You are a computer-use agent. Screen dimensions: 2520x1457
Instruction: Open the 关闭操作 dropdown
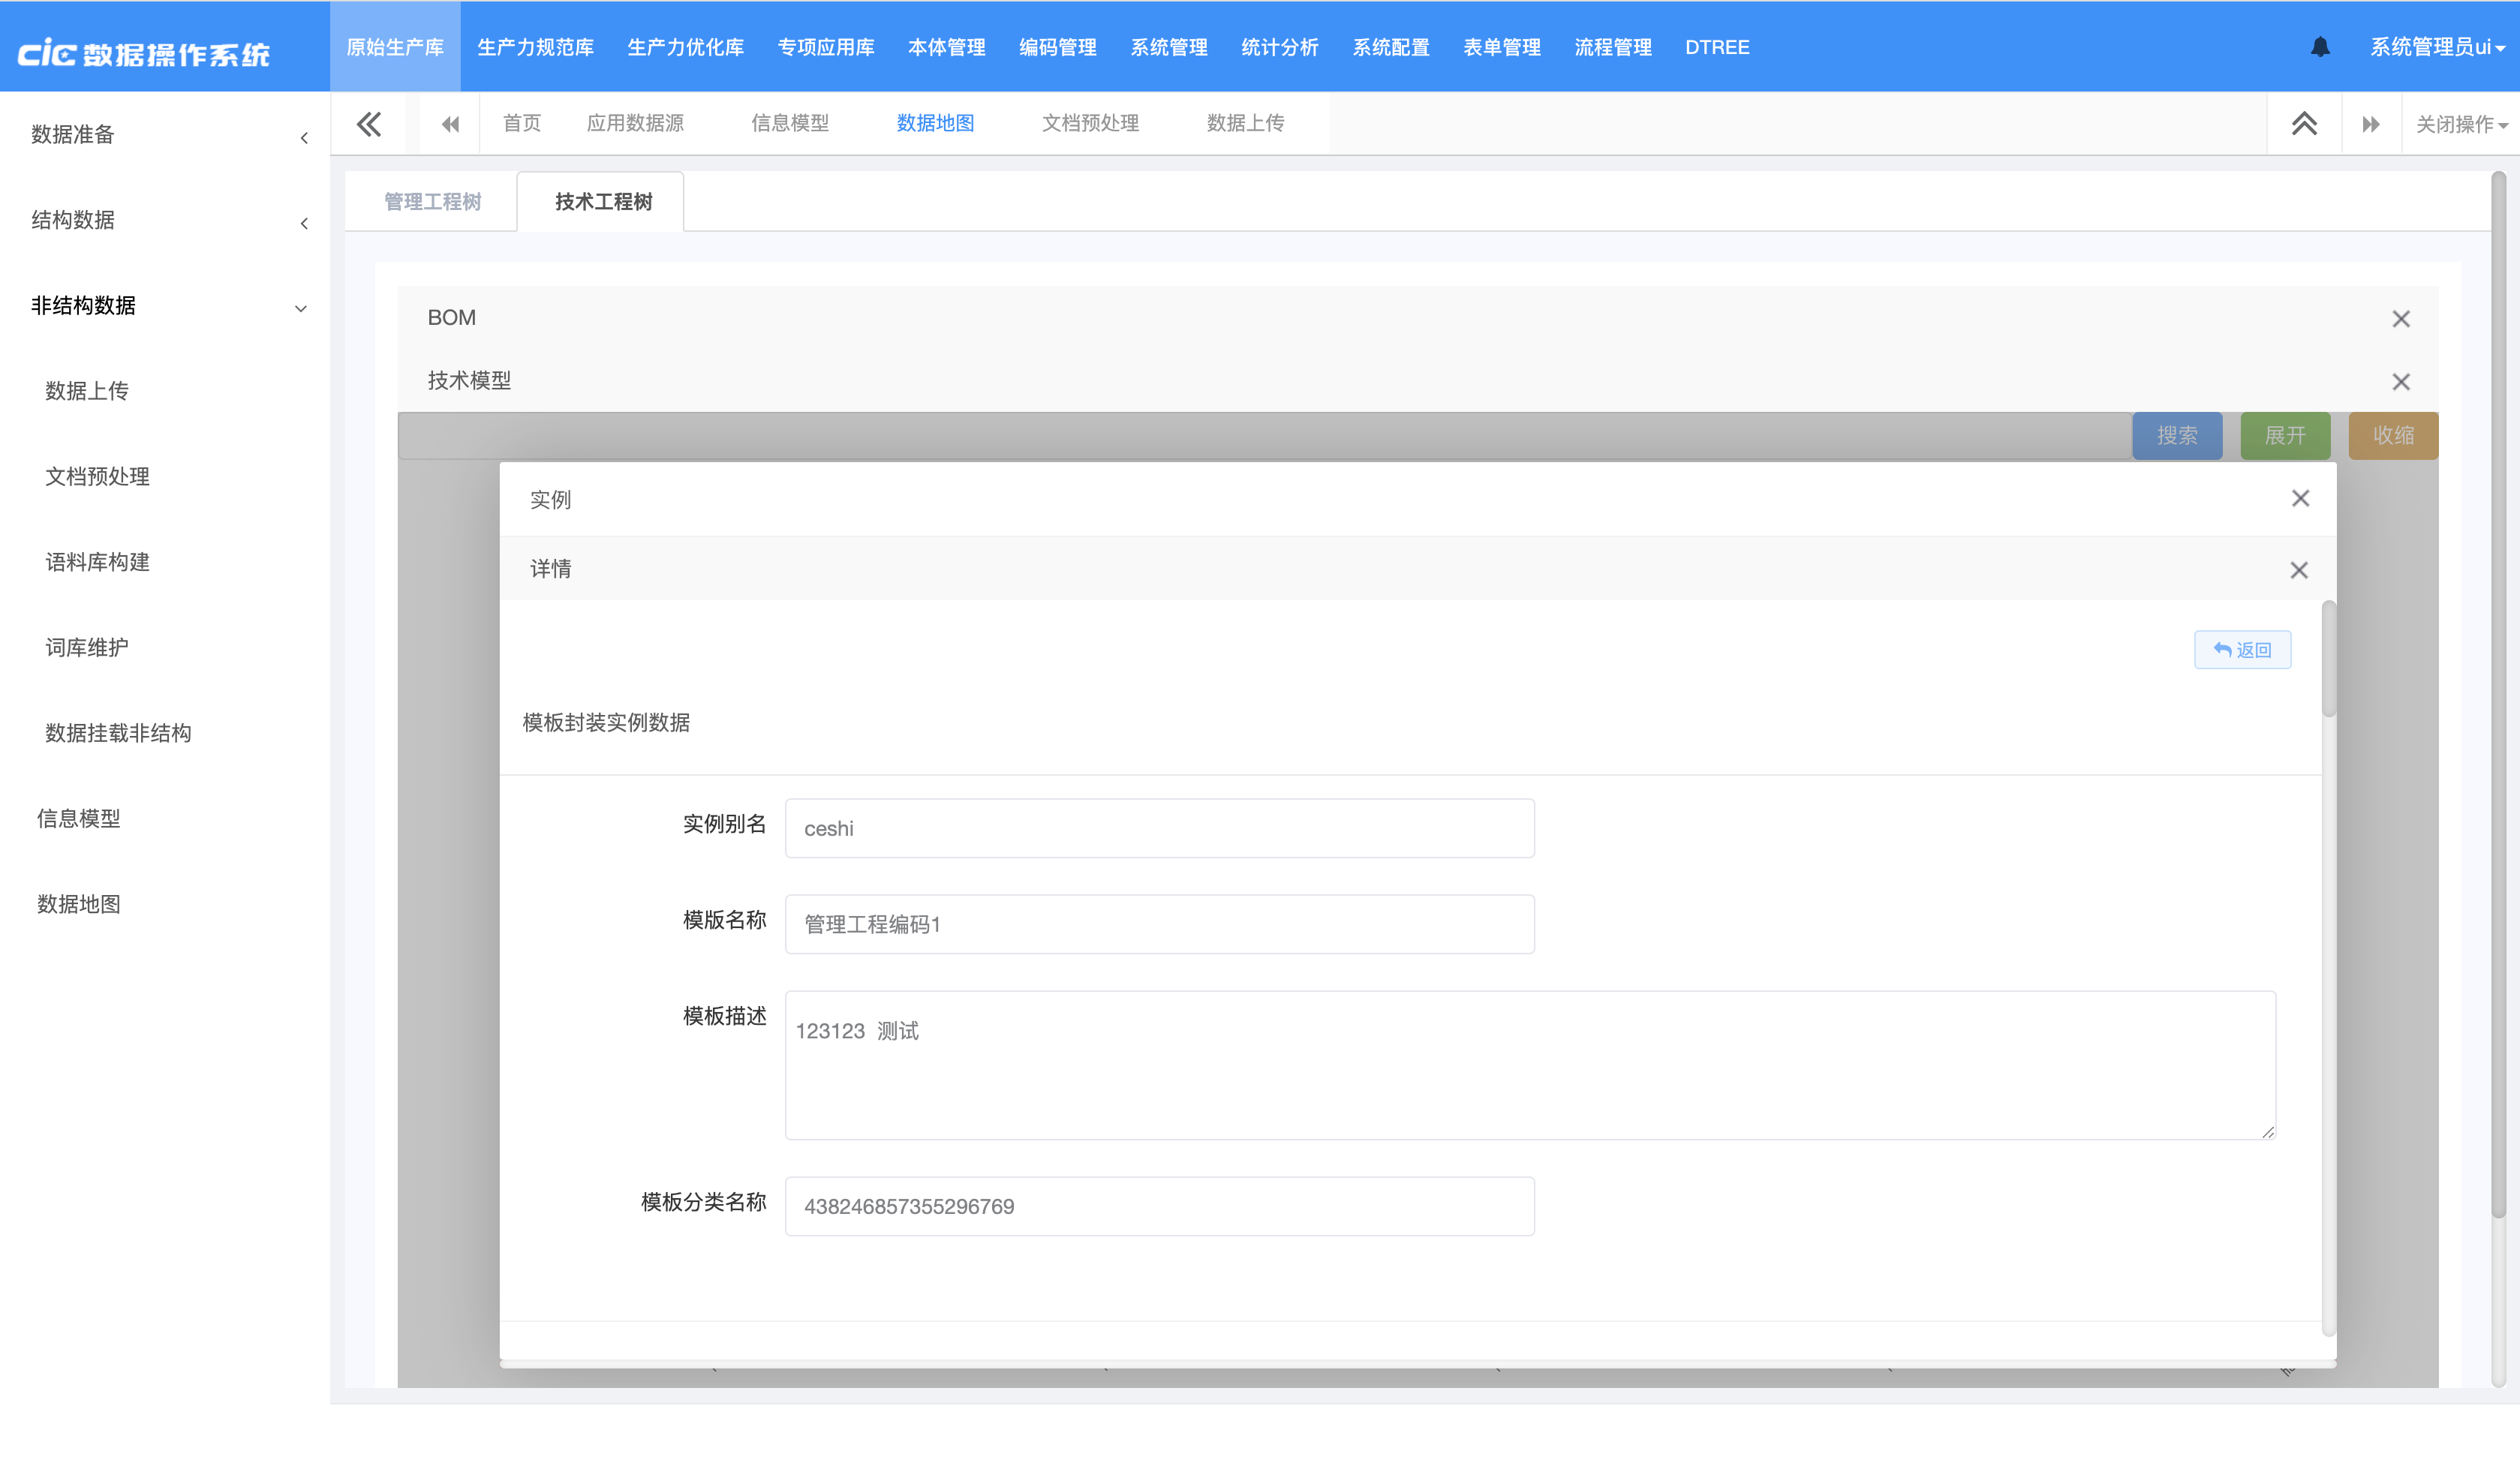2460,124
